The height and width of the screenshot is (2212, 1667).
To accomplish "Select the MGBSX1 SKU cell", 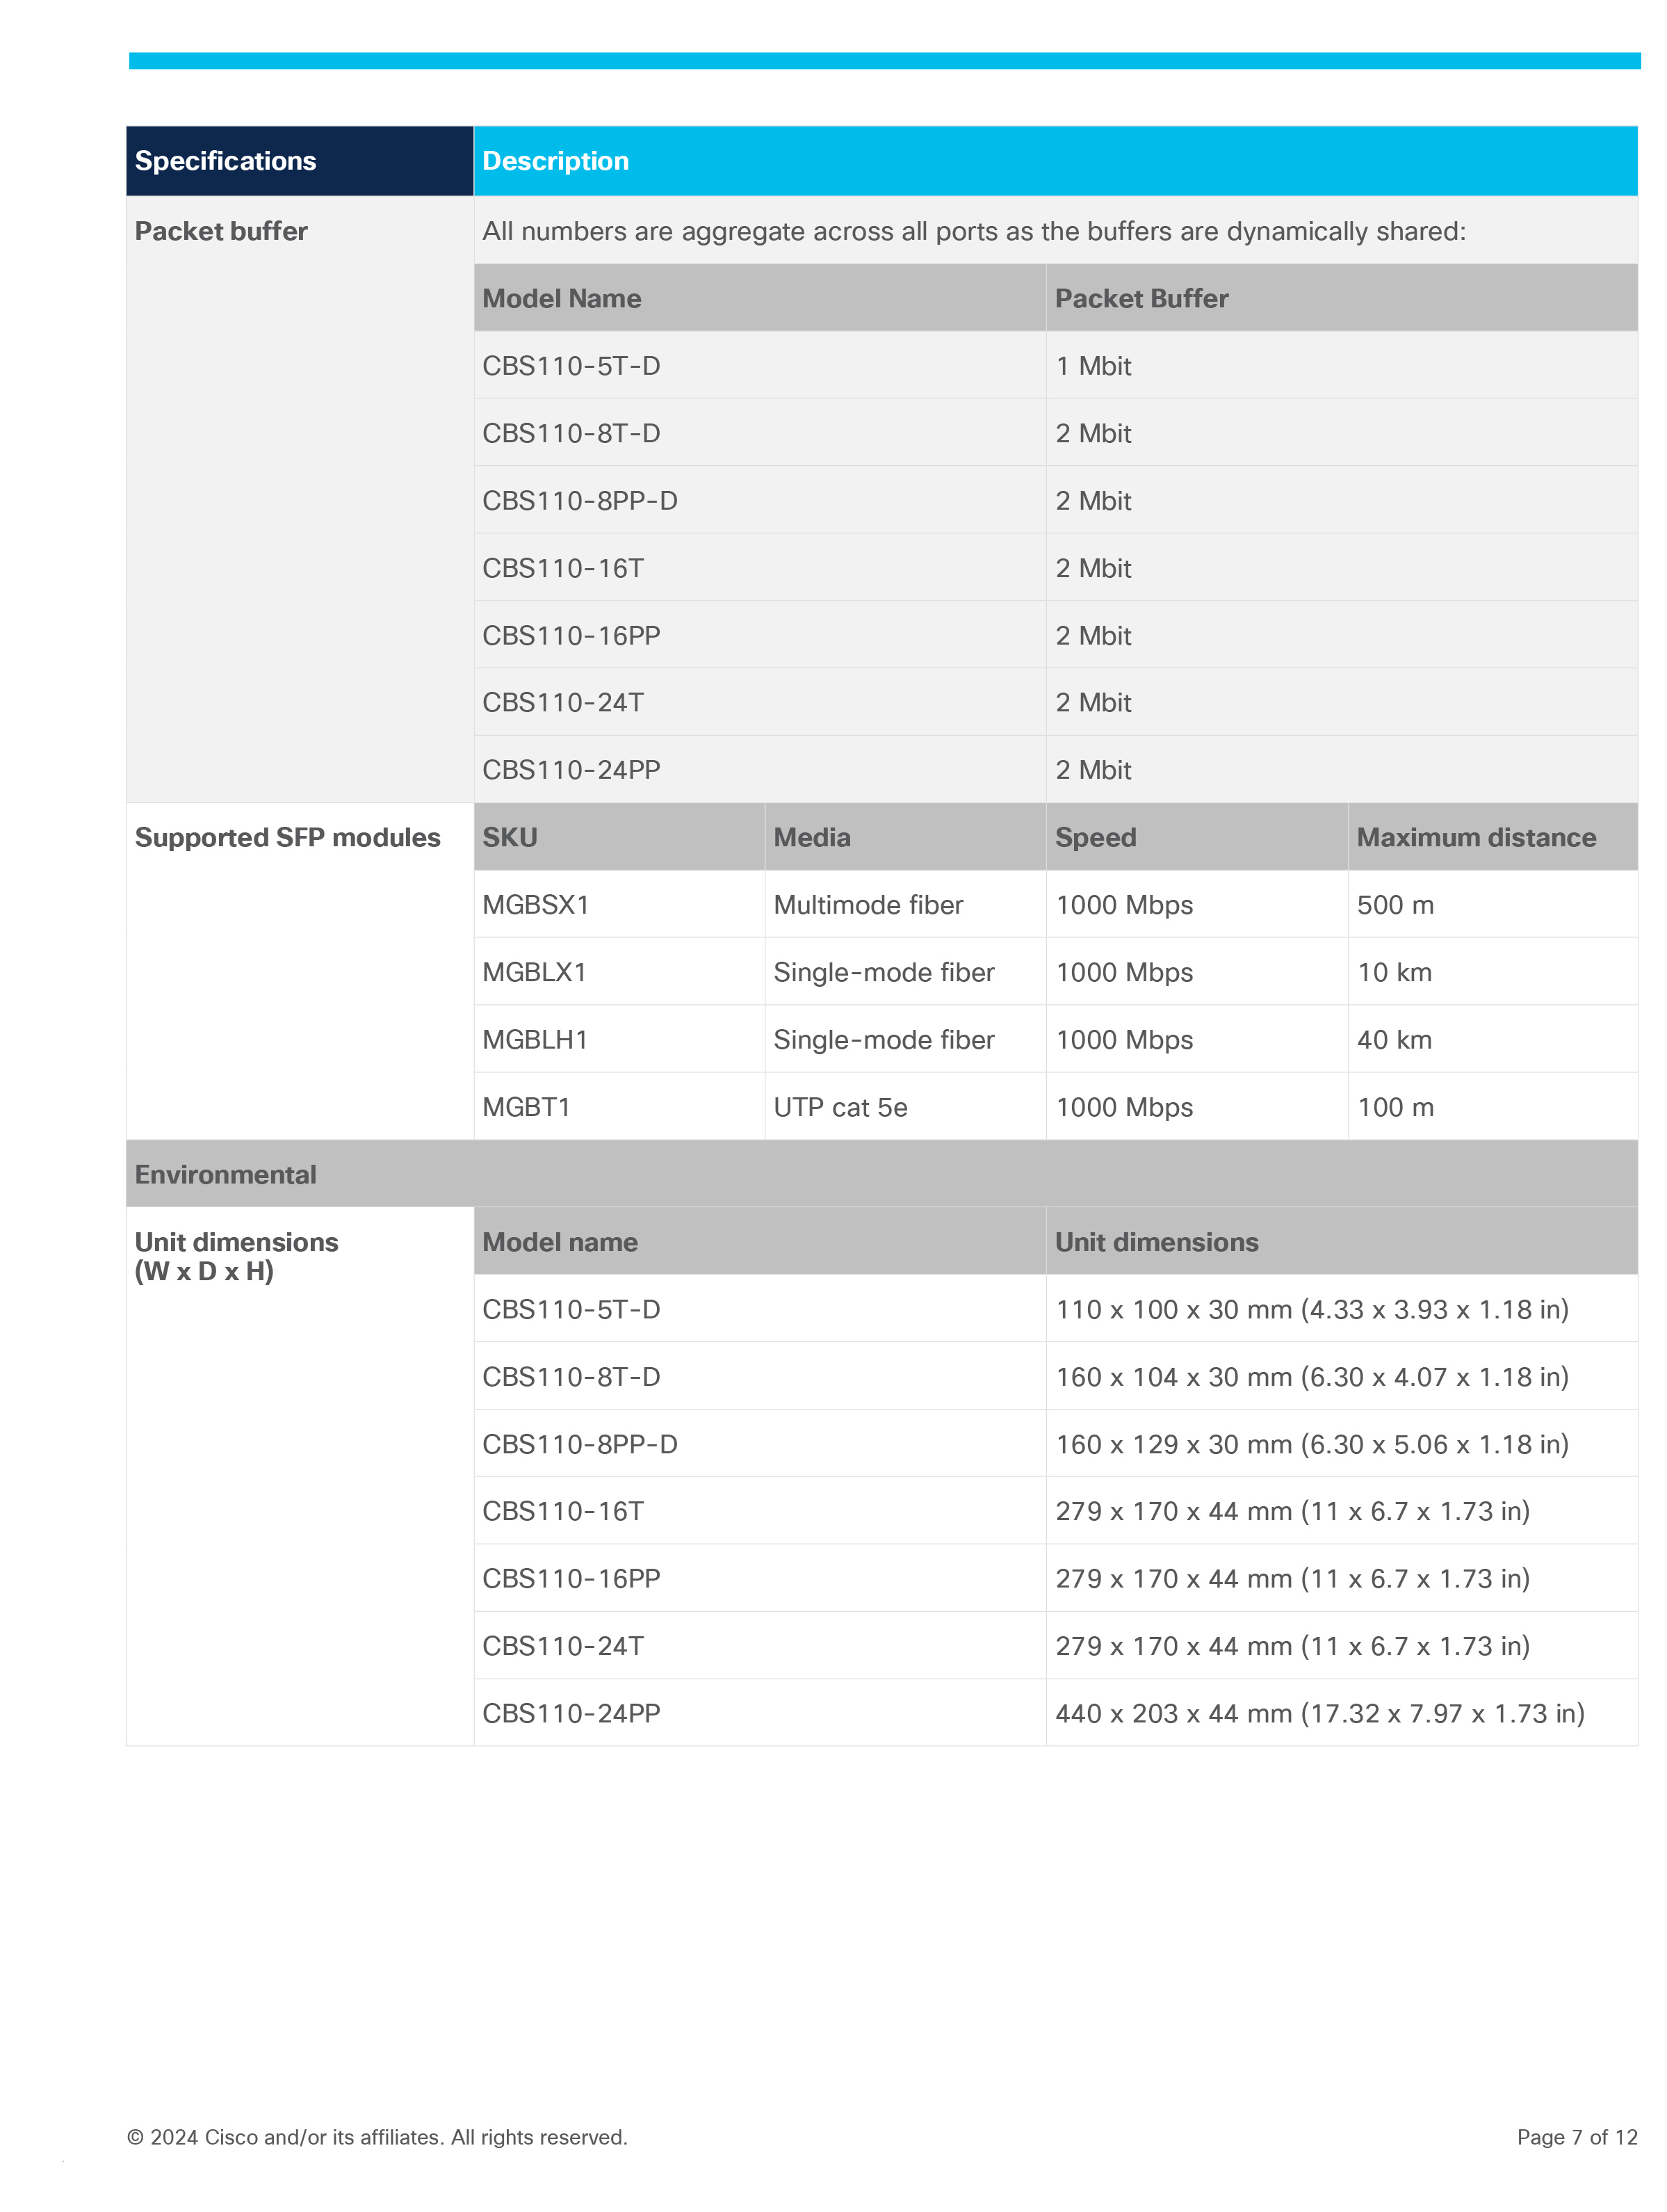I will pyautogui.click(x=536, y=905).
